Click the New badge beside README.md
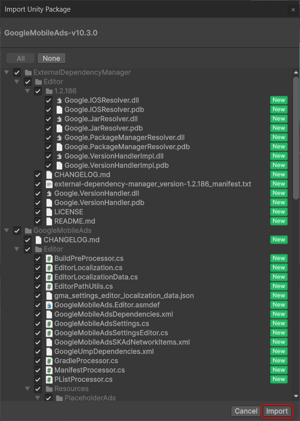This screenshot has width=300, height=421. click(x=279, y=221)
